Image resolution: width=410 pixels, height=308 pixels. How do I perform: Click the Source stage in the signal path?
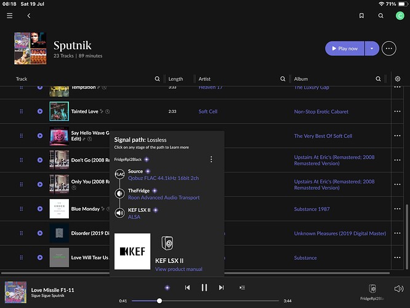pos(135,171)
